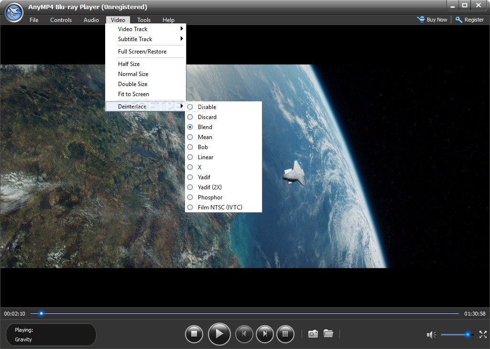Click the Stop playback button
The width and height of the screenshot is (490, 349).
(194, 334)
